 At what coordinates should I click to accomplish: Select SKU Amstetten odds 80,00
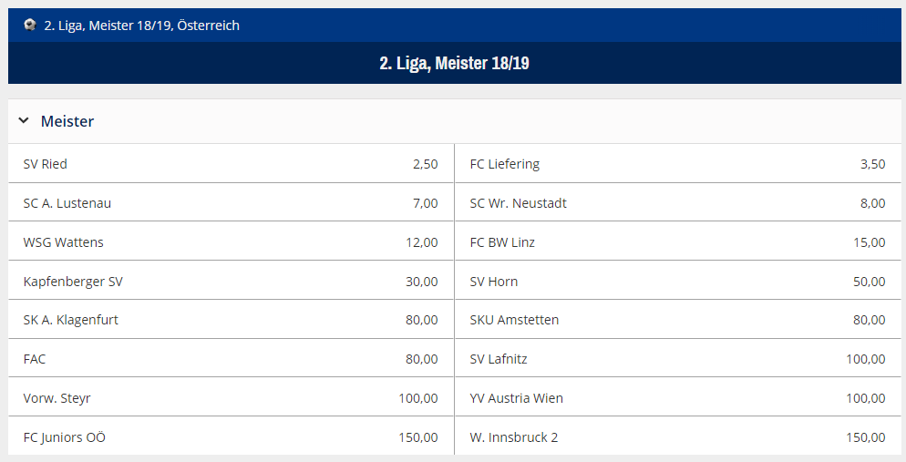tap(678, 319)
